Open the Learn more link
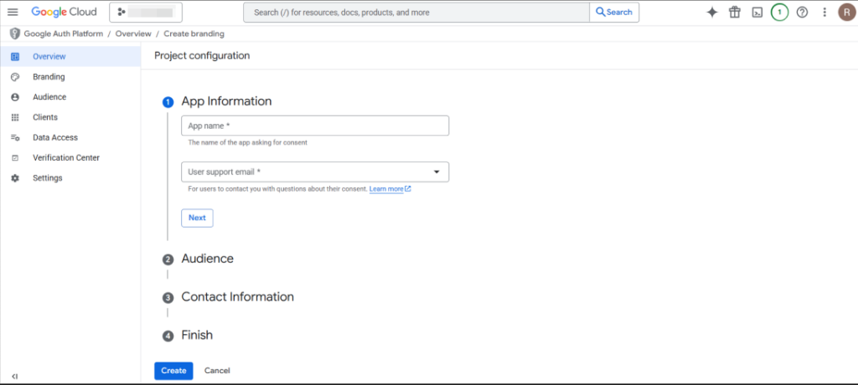Viewport: 858px width, 385px height. (390, 189)
